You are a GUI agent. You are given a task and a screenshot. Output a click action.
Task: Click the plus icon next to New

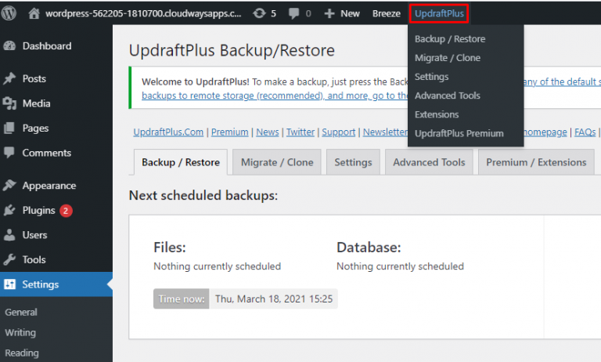coord(329,14)
